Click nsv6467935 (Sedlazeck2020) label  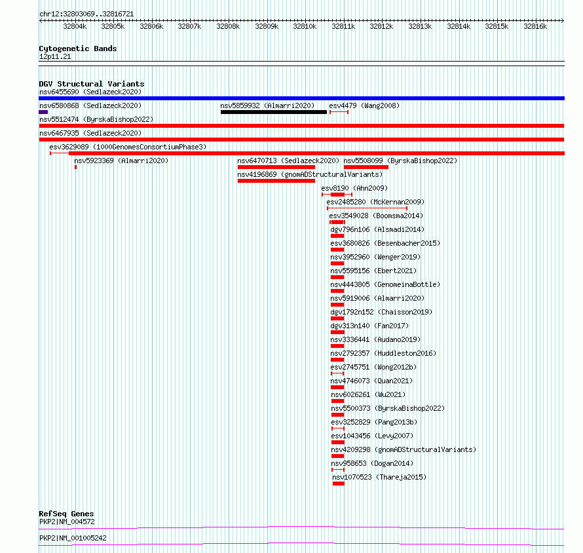click(x=90, y=133)
